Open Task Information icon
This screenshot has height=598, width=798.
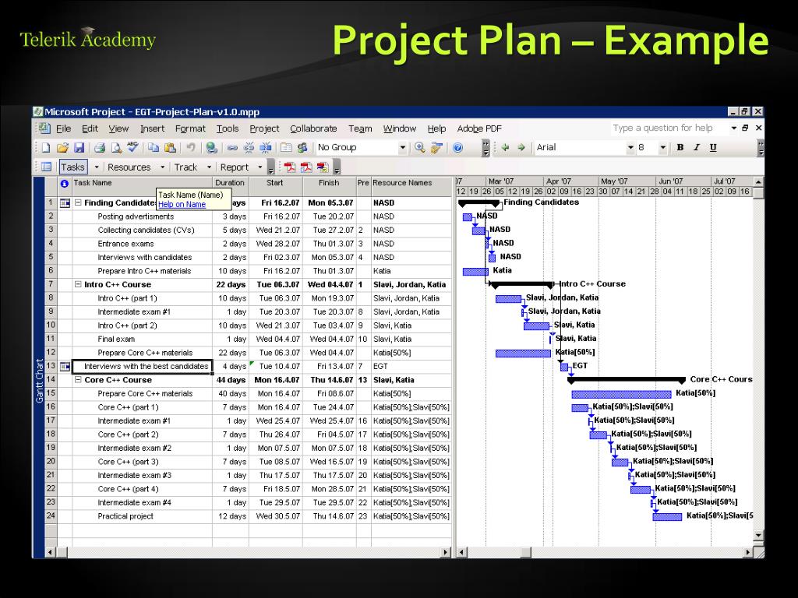(x=286, y=147)
